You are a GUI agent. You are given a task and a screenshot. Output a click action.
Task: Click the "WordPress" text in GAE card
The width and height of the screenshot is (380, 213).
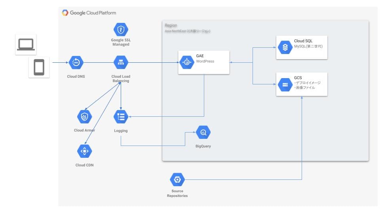tap(205, 62)
